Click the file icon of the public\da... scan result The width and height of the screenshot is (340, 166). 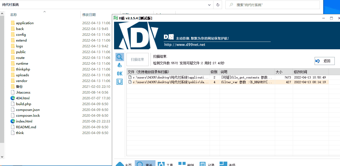pos(130,82)
